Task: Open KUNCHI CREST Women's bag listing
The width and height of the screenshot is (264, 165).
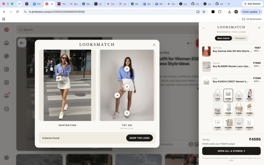Action: click(230, 82)
